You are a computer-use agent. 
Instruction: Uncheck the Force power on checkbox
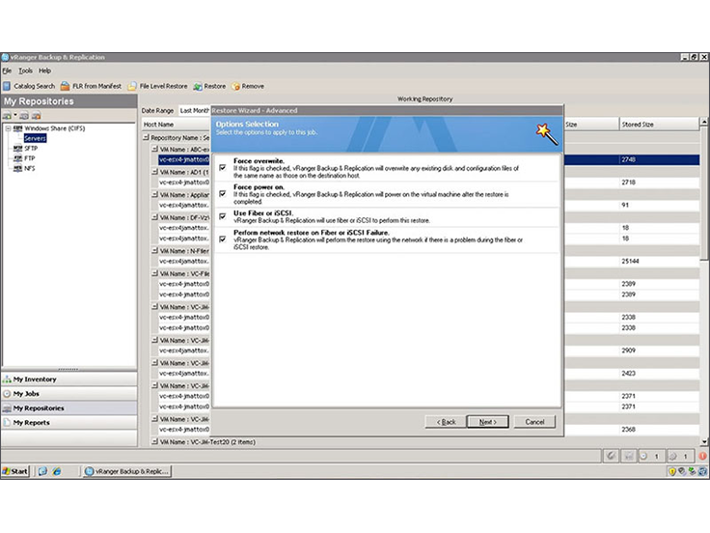(222, 193)
